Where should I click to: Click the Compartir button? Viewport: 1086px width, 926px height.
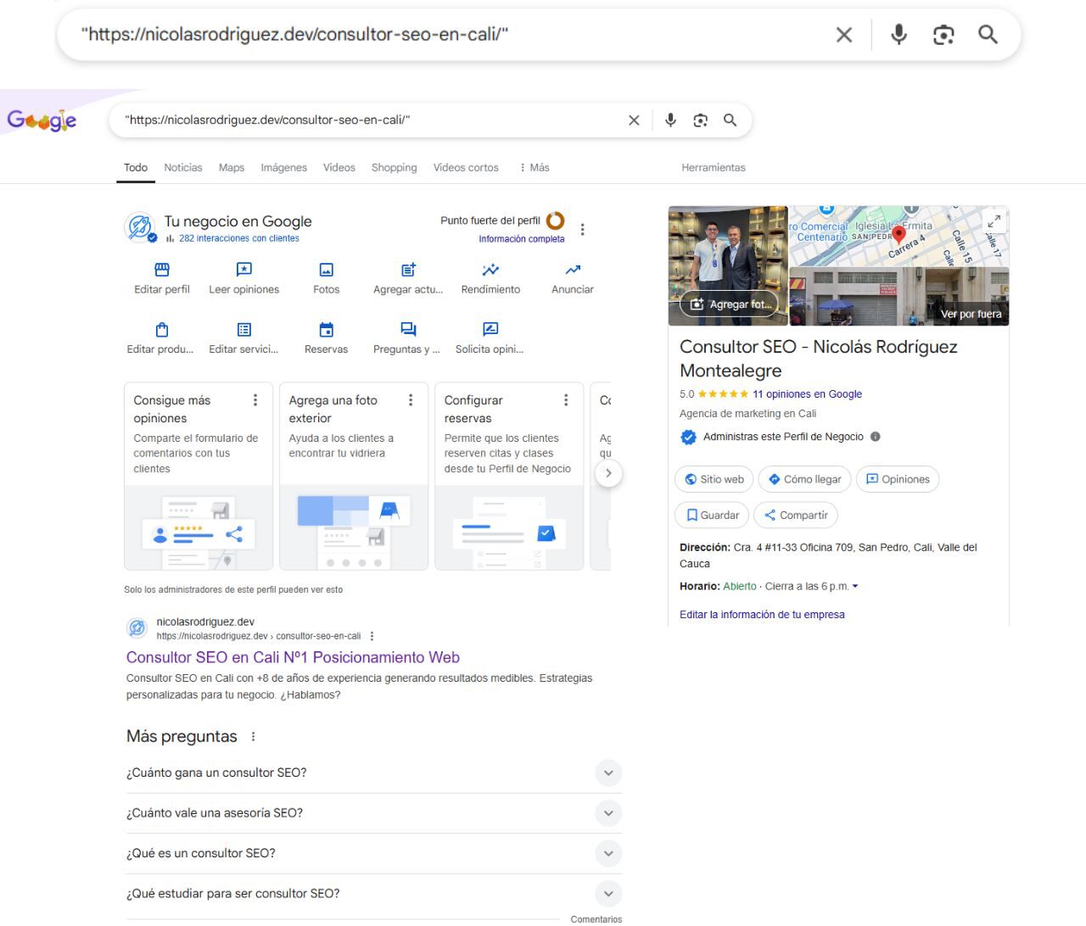(796, 515)
